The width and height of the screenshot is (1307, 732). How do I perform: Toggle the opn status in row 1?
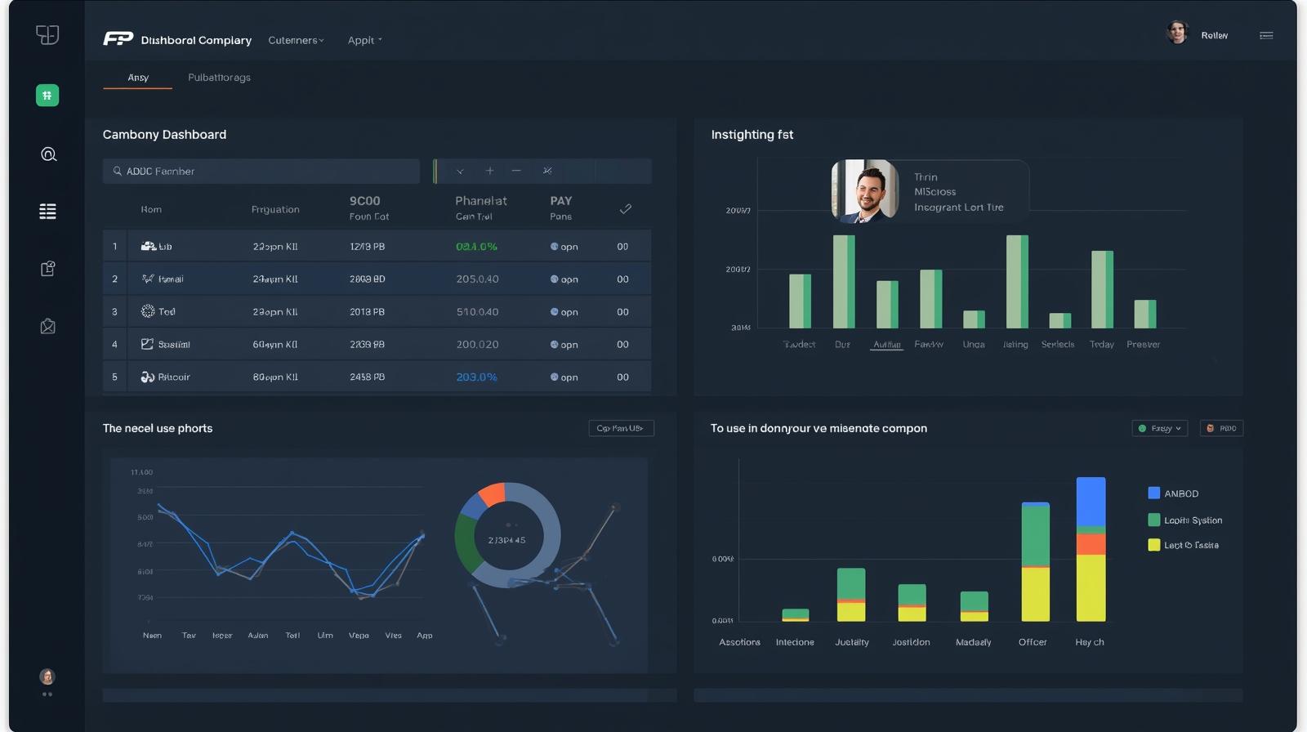(x=564, y=247)
